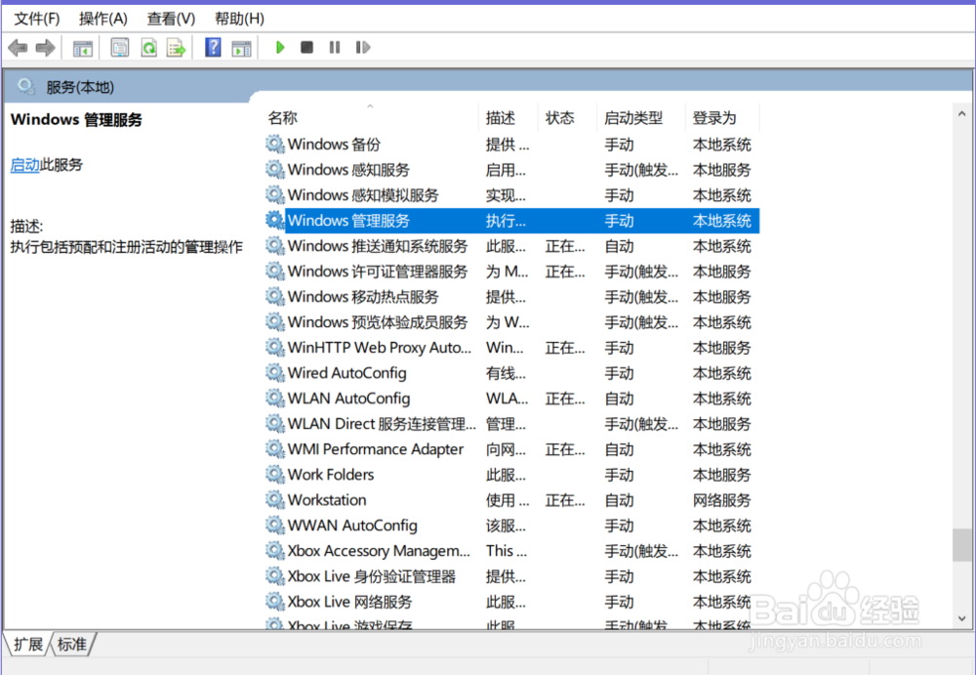
Task: Select Windows 感知模拟服务 row
Action: pyautogui.click(x=511, y=195)
